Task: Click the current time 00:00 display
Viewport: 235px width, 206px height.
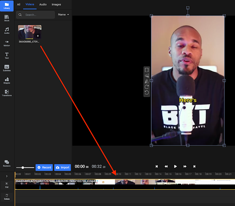Action: tap(82, 167)
